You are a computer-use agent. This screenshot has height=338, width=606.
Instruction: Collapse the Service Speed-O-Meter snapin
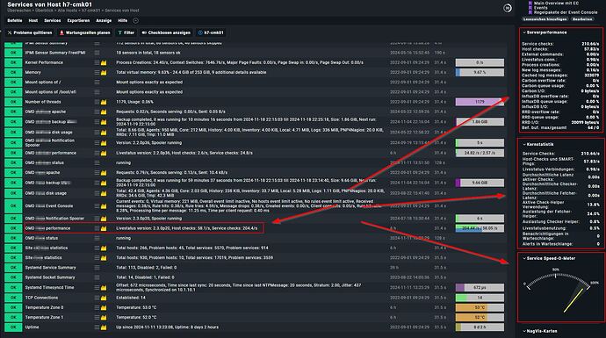524,258
